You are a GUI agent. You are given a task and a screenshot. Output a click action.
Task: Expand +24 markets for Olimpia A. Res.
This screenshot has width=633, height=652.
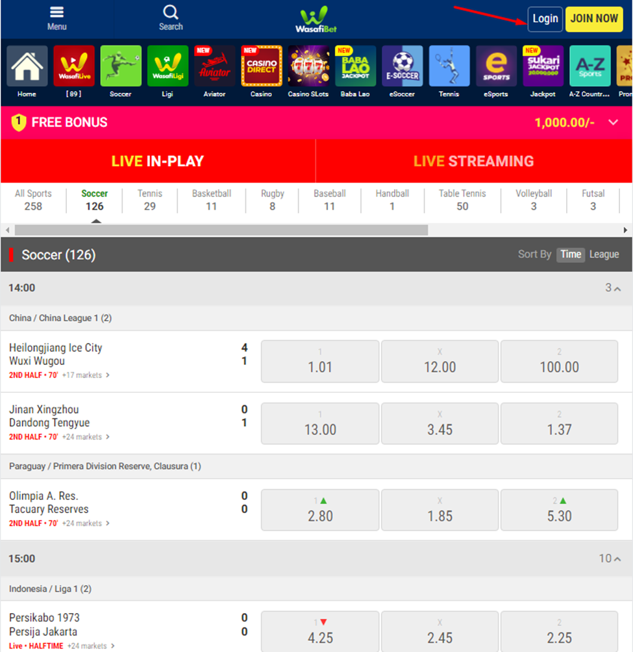[x=86, y=523]
